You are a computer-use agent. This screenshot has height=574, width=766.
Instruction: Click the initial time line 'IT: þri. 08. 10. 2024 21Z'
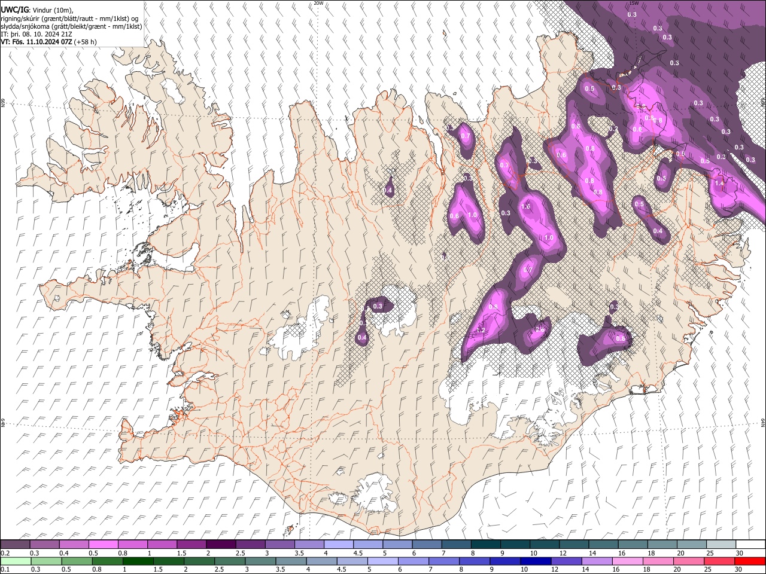point(37,34)
